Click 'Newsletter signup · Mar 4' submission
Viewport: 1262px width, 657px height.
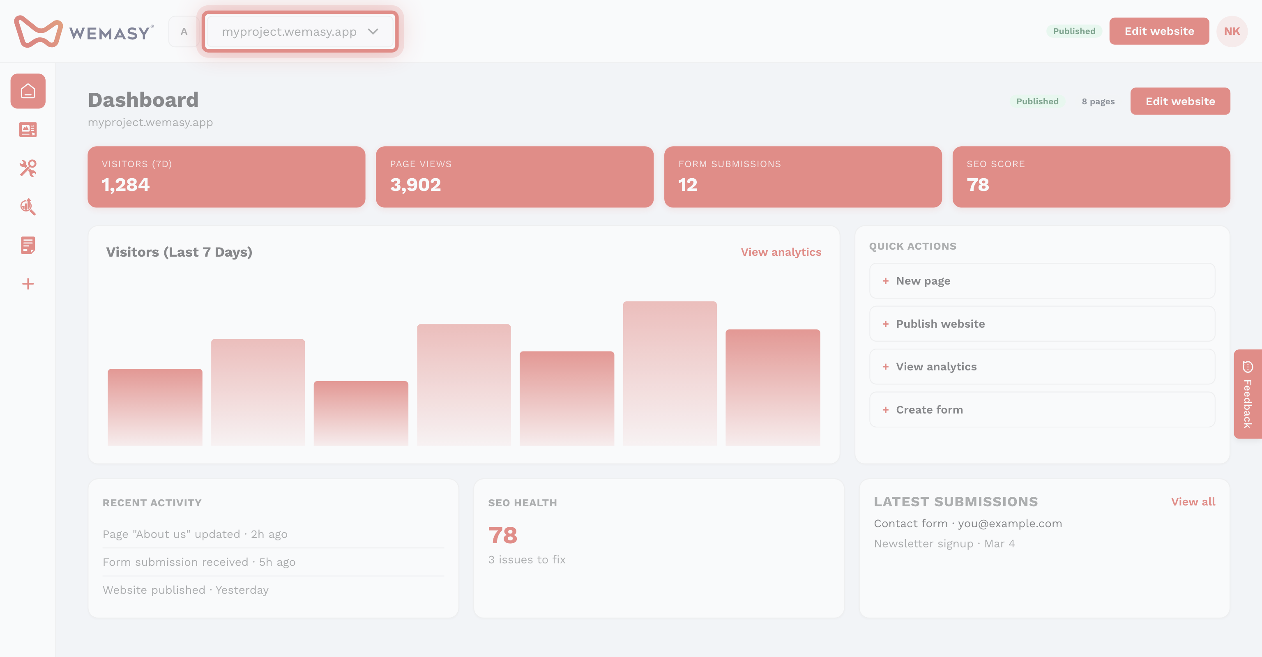click(x=944, y=543)
